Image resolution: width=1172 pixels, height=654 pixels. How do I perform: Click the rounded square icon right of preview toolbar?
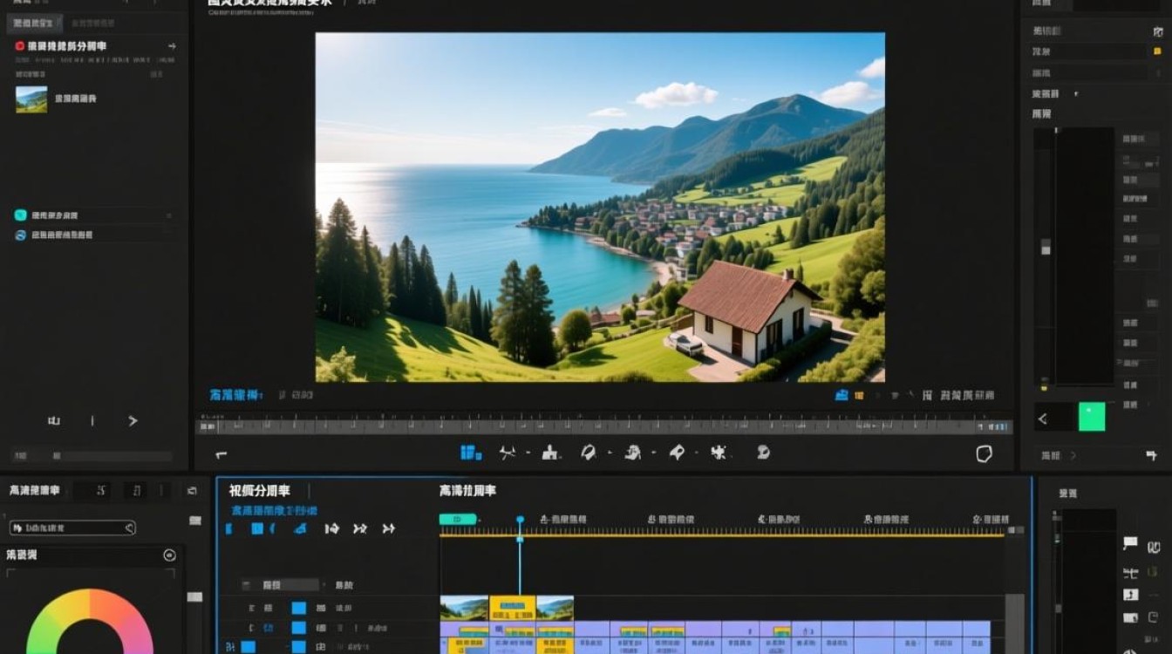pyautogui.click(x=984, y=453)
